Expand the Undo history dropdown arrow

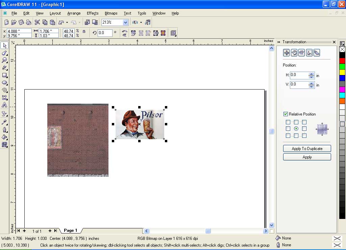pos(67,23)
